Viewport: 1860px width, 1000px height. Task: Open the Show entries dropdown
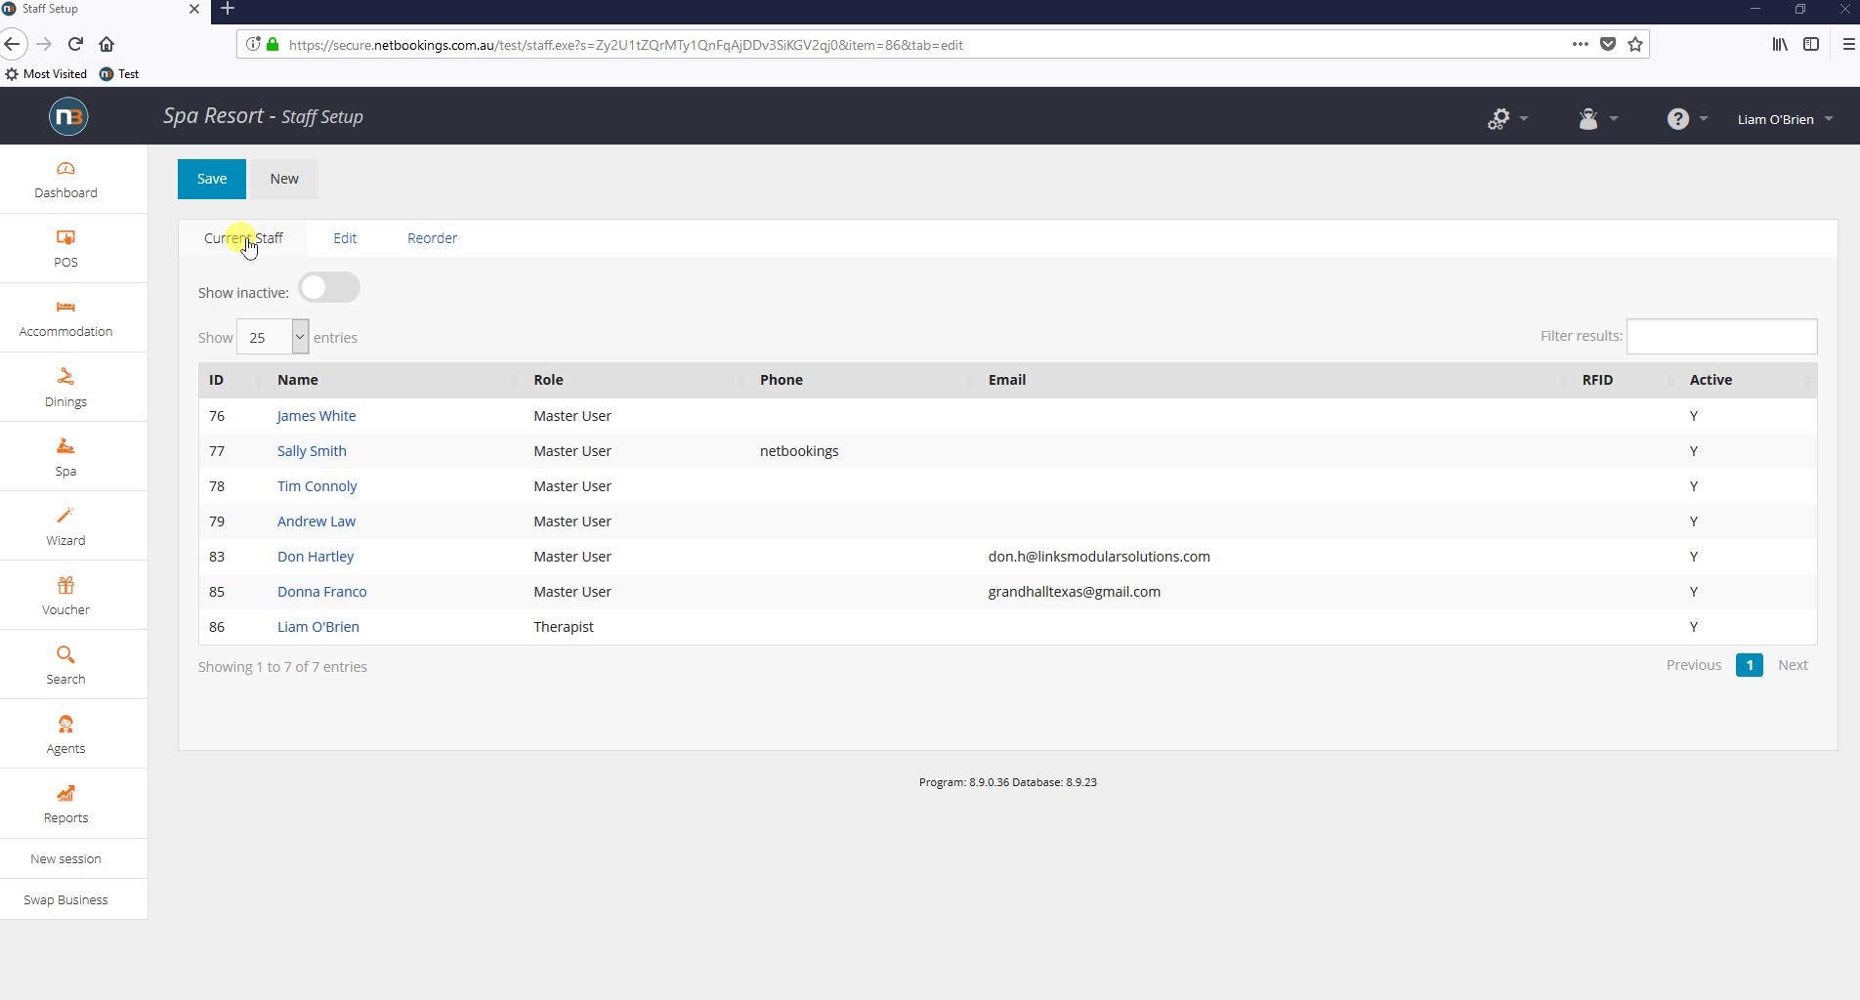(273, 337)
